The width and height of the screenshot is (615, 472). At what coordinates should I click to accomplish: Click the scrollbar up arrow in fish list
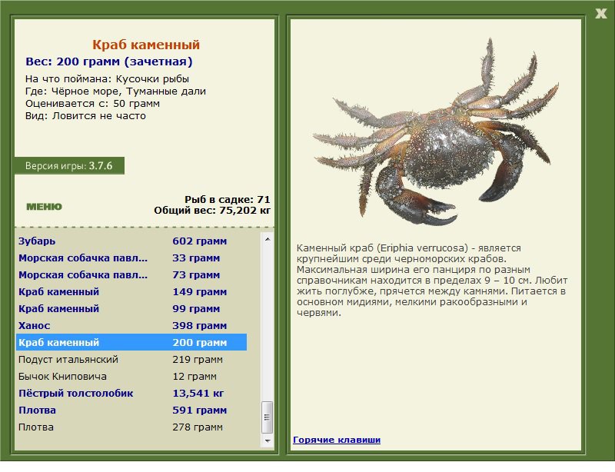pyautogui.click(x=267, y=239)
